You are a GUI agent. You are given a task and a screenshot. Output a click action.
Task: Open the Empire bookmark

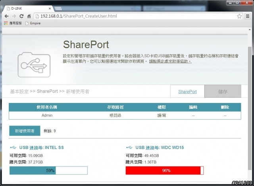click(33, 23)
